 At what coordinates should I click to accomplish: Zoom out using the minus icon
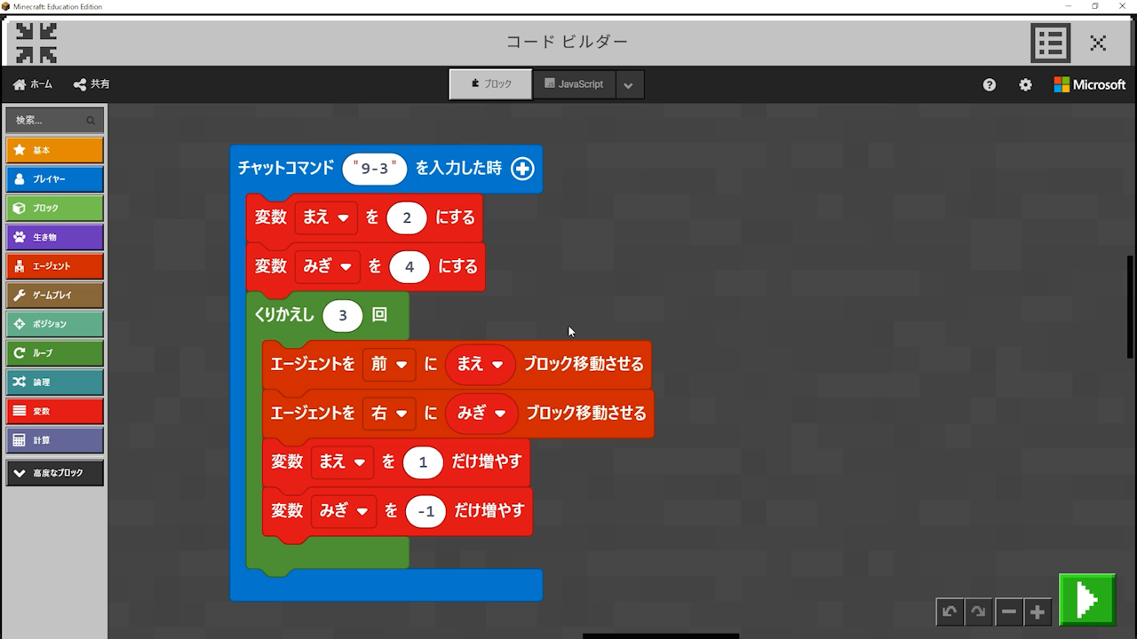(1008, 611)
